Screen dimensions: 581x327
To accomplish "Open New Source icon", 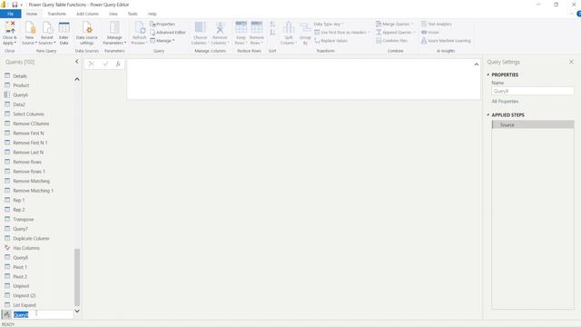I will (30, 28).
